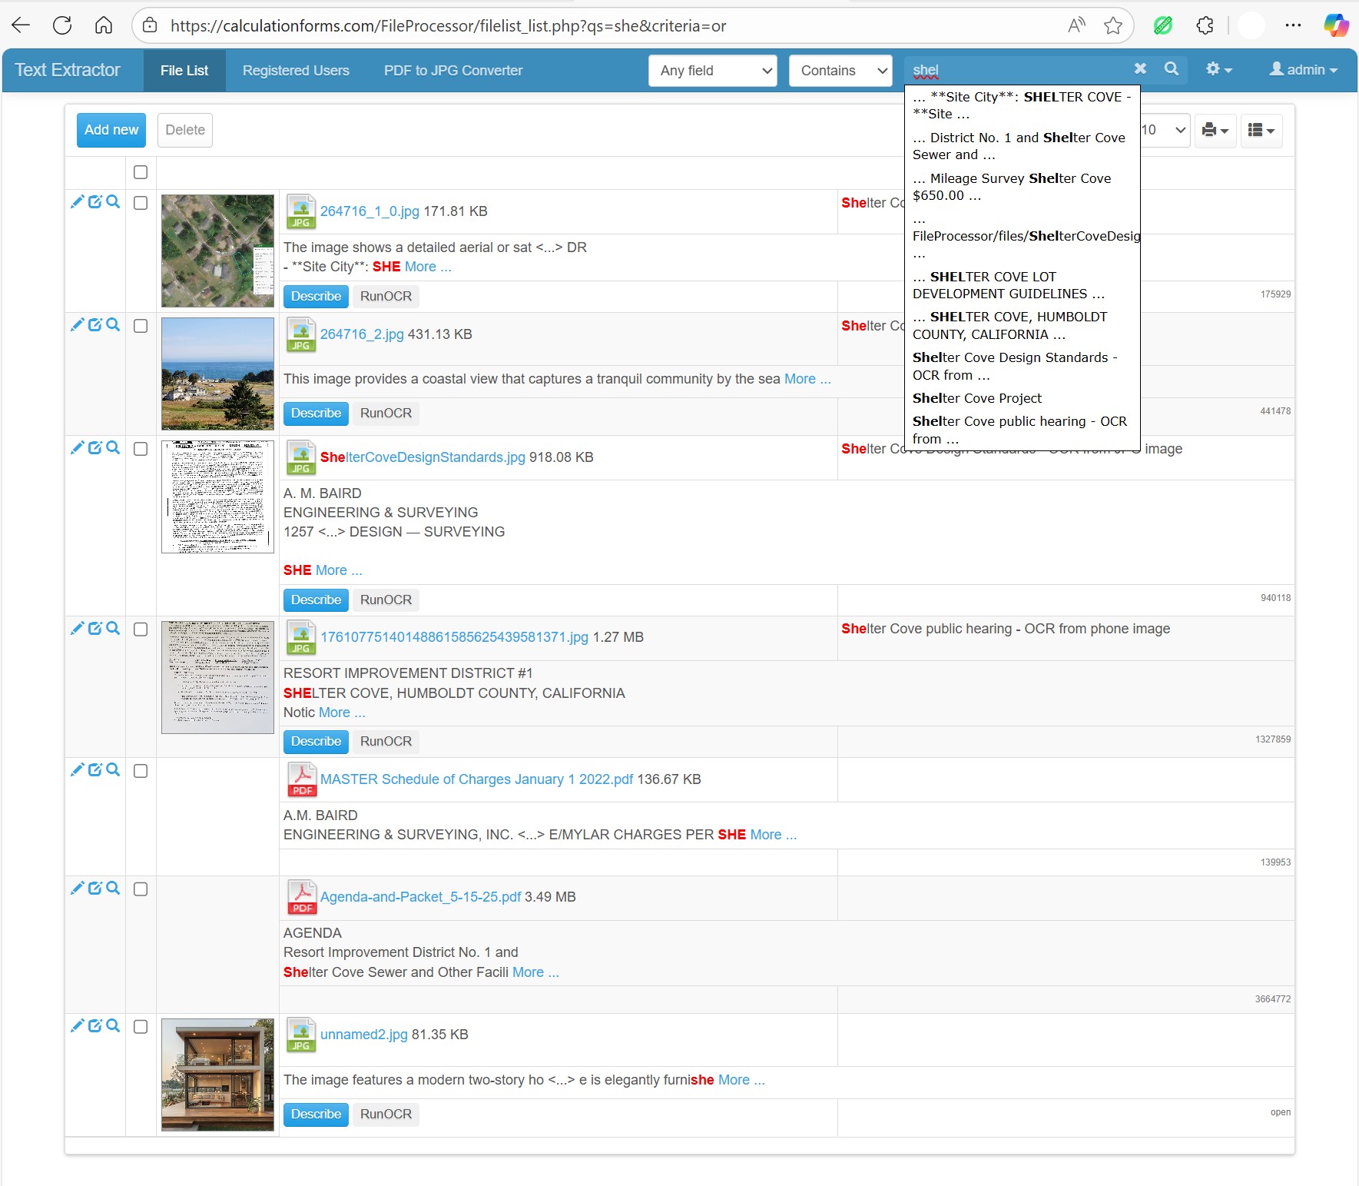The width and height of the screenshot is (1359, 1186).
Task: Open the printer options icon
Action: 1215,131
